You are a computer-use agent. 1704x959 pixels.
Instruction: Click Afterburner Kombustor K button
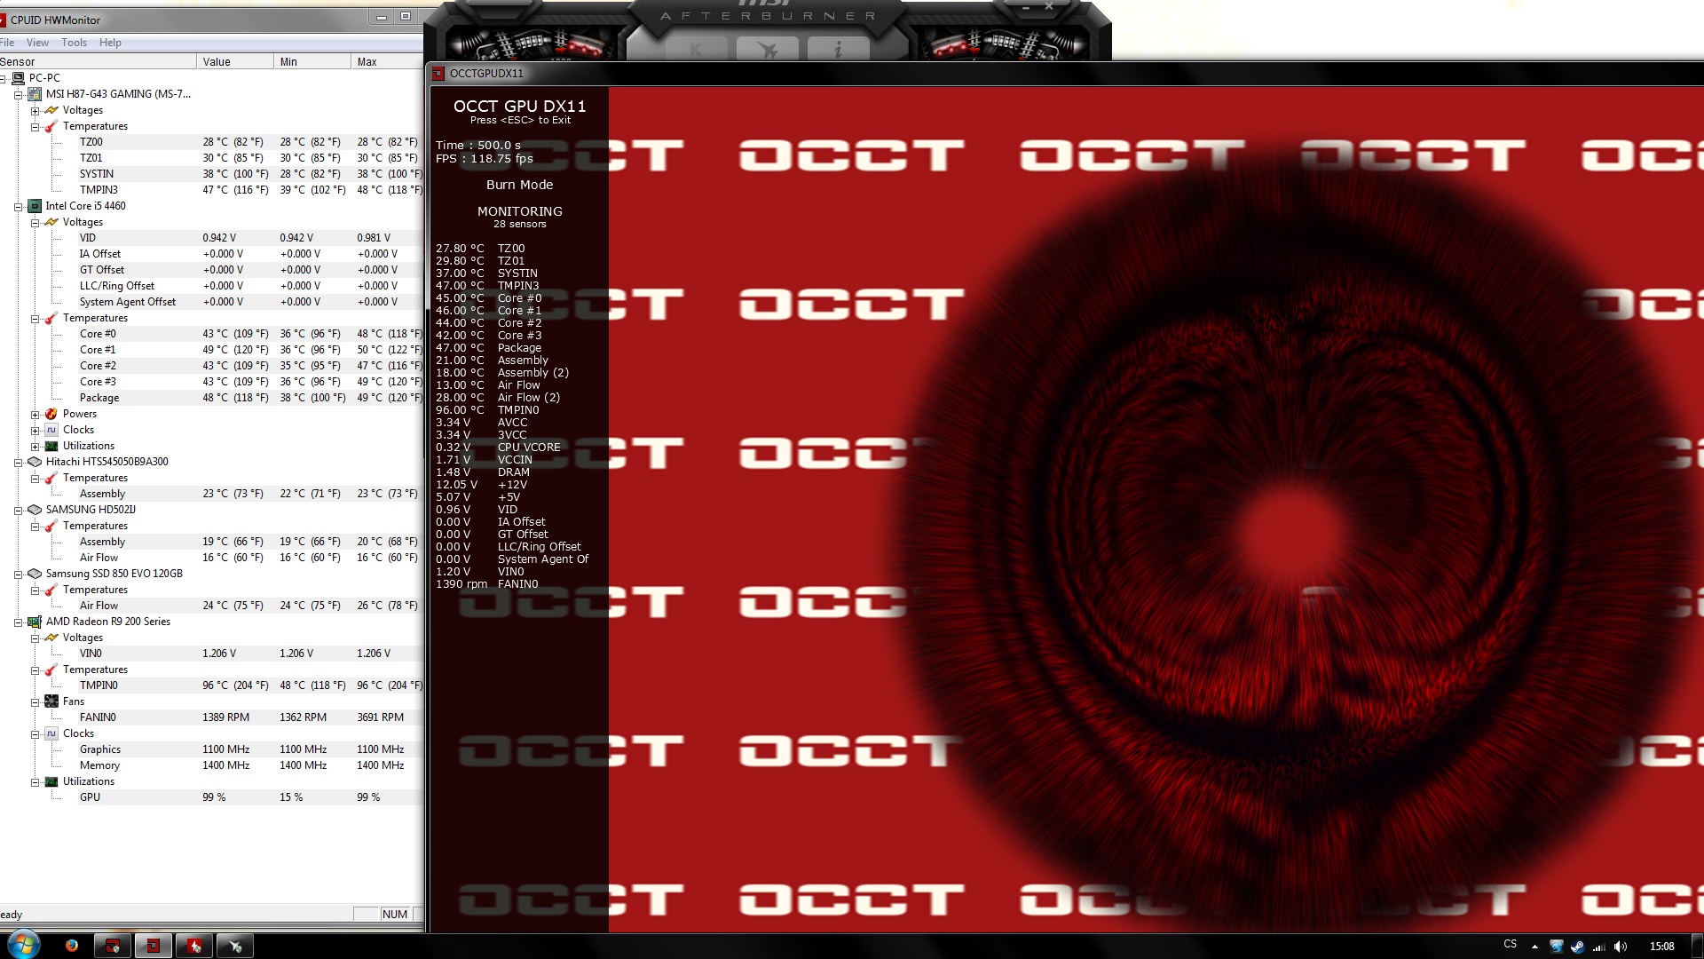(695, 51)
